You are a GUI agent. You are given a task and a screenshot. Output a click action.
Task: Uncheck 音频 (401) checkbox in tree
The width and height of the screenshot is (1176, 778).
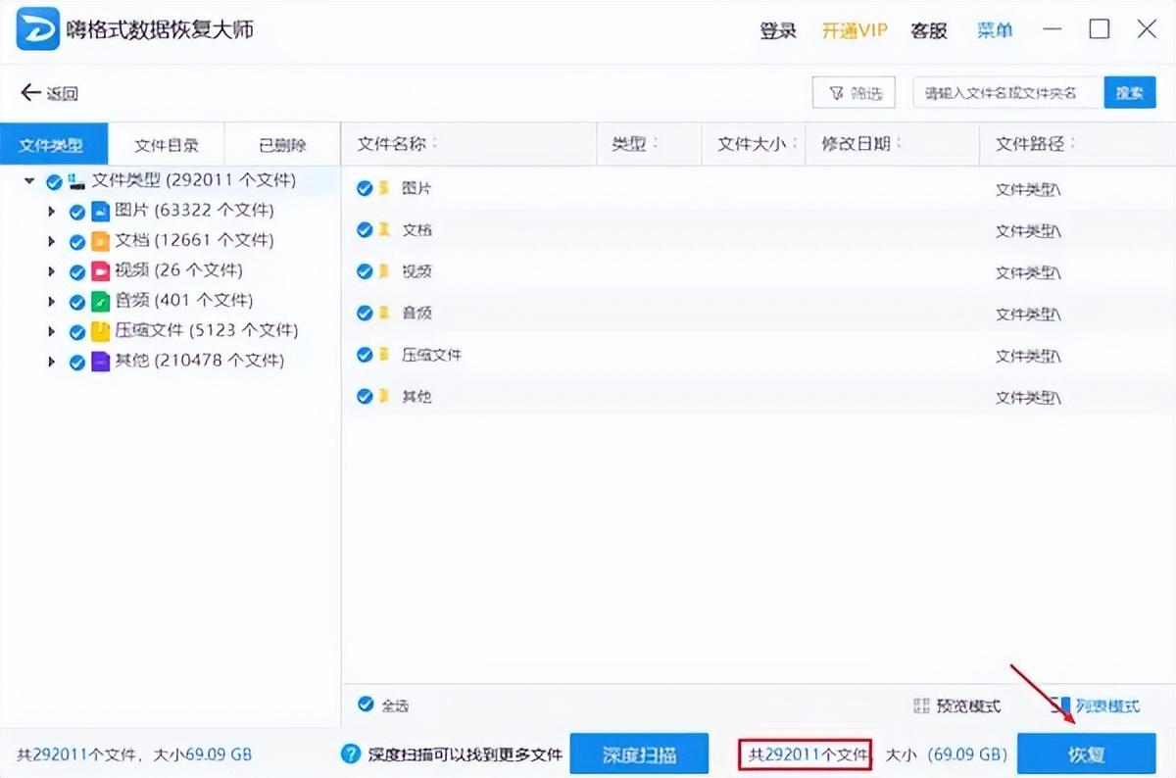77,303
